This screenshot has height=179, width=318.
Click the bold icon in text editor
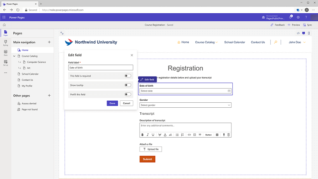point(142,135)
